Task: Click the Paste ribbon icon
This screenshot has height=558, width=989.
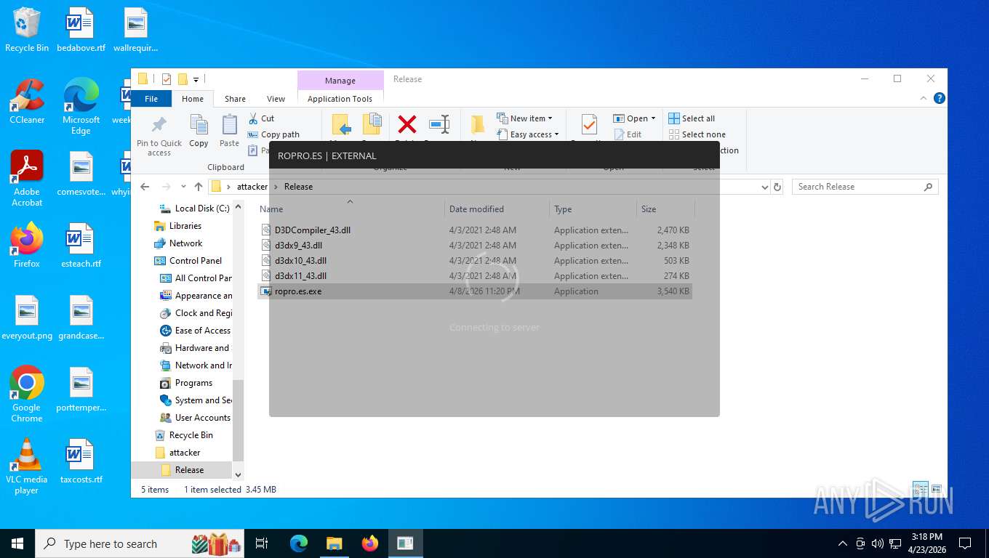Action: click(x=229, y=125)
